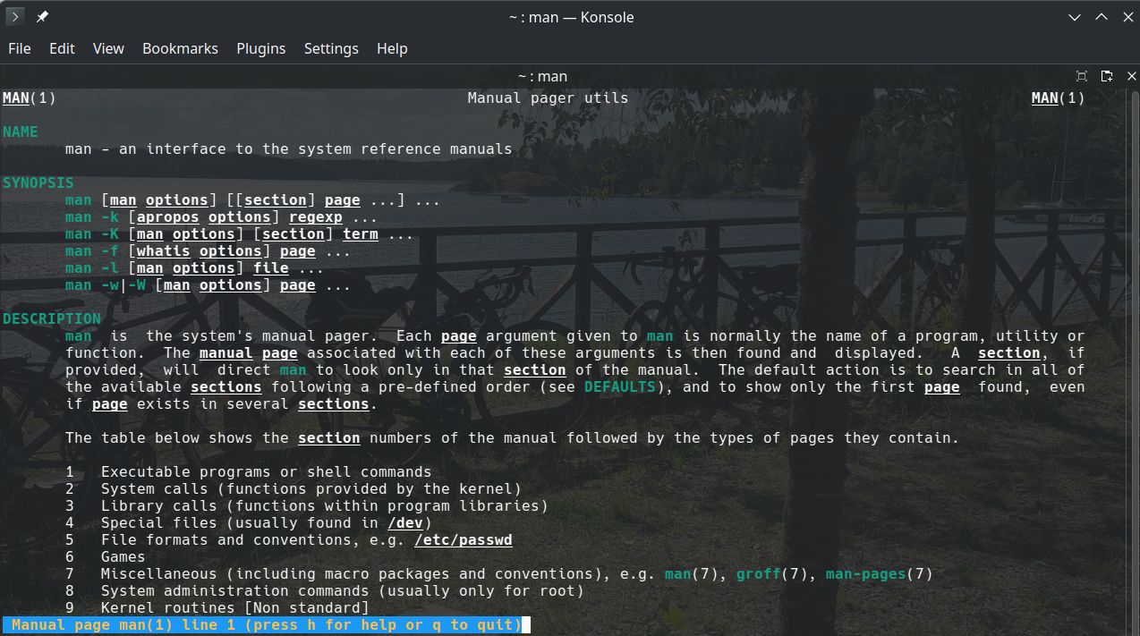The width and height of the screenshot is (1140, 636).
Task: Open the Help menu
Action: click(392, 48)
